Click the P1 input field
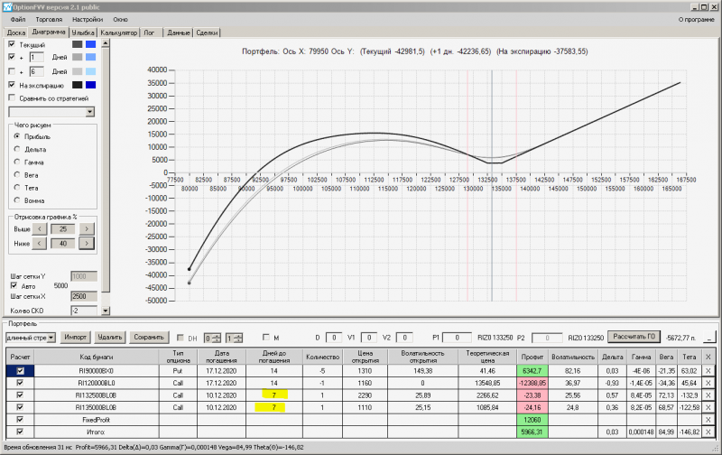Viewport: 722px width, 455px height. coord(457,338)
